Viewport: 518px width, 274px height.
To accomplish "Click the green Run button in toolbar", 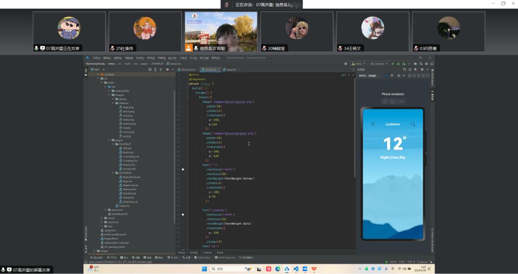I will (393, 64).
